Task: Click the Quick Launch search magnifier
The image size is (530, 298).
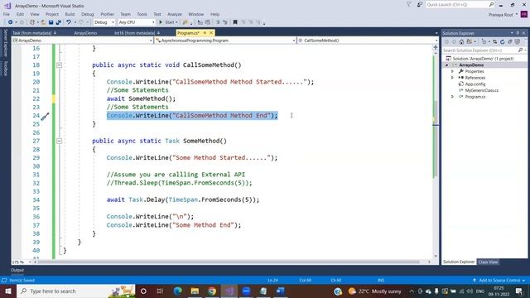Action: (x=491, y=4)
